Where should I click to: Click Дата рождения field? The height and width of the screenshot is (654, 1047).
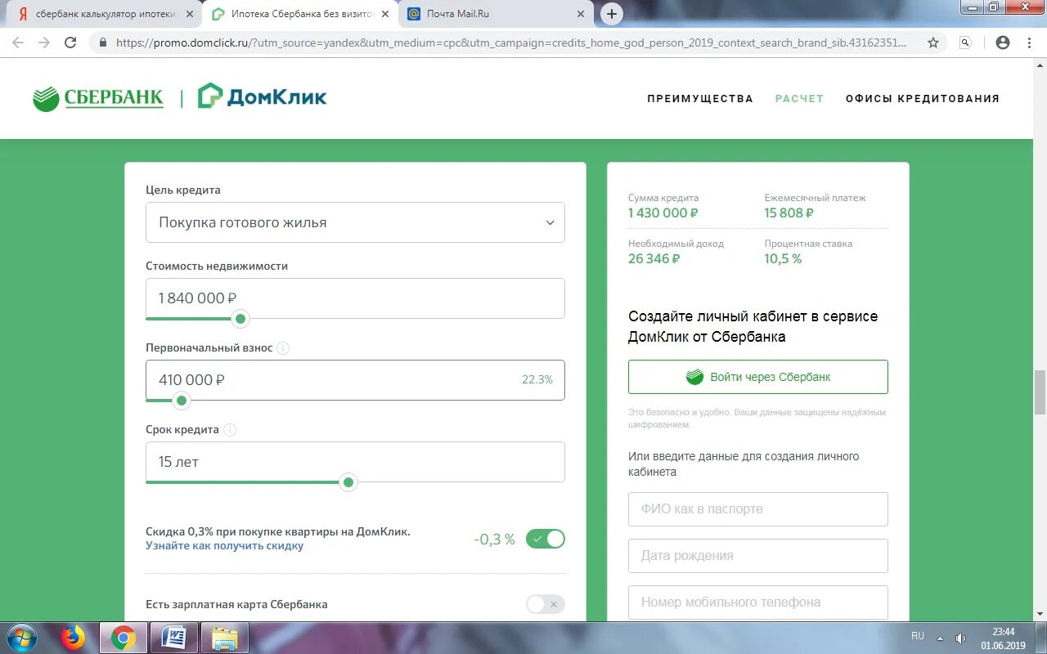point(758,556)
